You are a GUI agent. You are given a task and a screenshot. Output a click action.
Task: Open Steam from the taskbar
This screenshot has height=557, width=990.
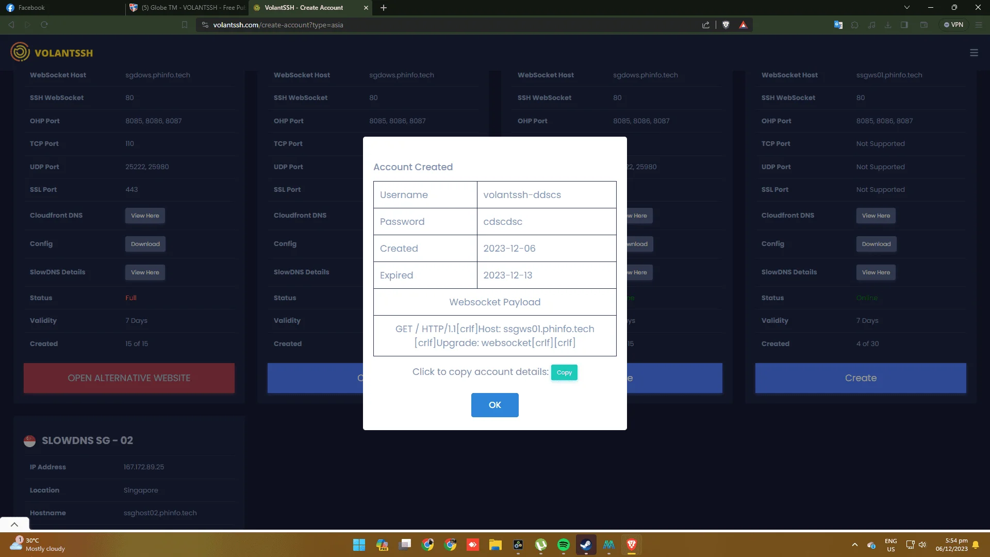586,545
